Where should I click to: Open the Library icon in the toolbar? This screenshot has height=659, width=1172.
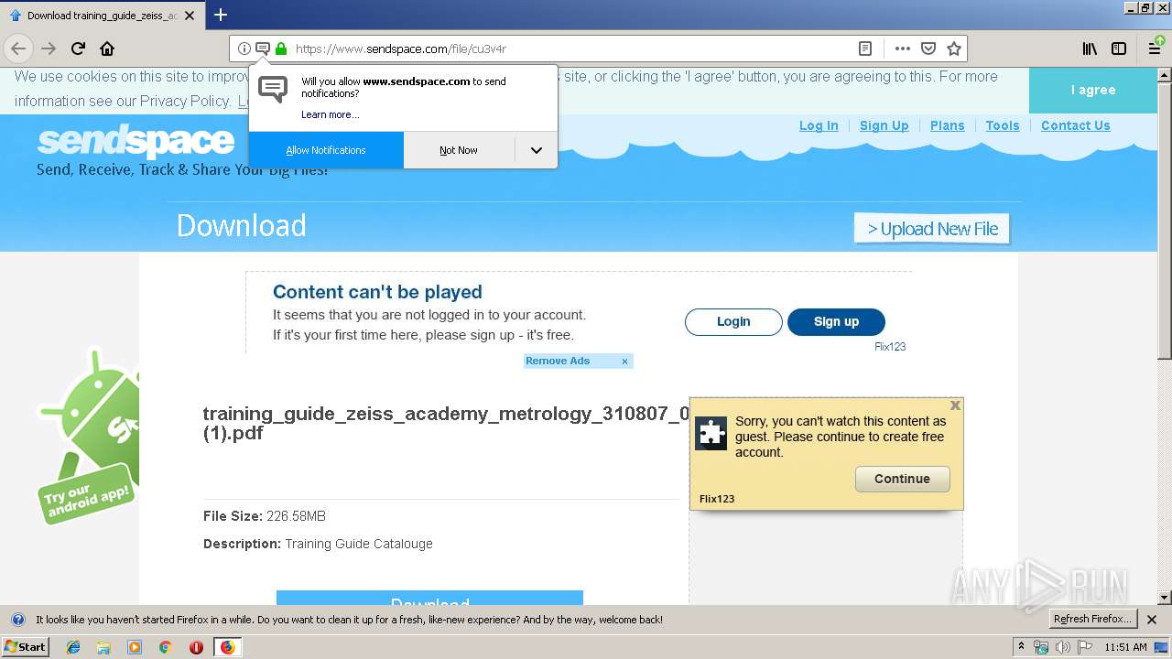pyautogui.click(x=1090, y=49)
